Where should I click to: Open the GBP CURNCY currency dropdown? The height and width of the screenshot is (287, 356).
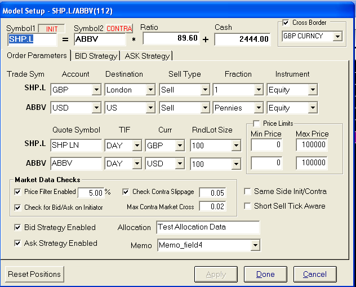click(x=337, y=36)
